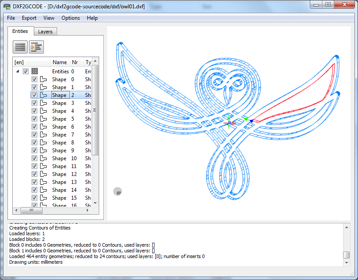Click the shape icon for Shape 10

[44, 158]
